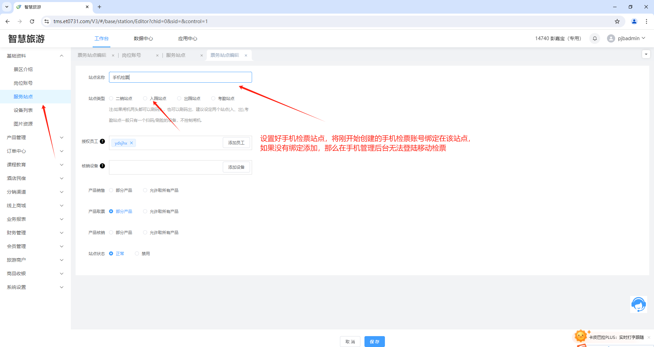Click help icon next to 核销设备
The image size is (654, 347).
pos(102,166)
